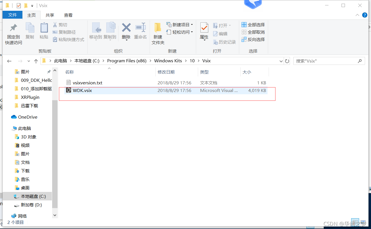The height and width of the screenshot is (229, 371).
Task: Choose Paste shortcut command
Action: point(69,40)
